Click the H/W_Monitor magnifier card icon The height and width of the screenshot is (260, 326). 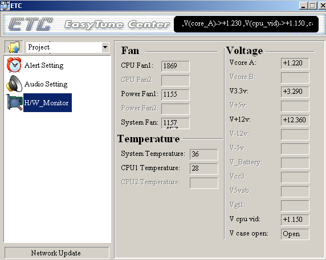coord(14,102)
